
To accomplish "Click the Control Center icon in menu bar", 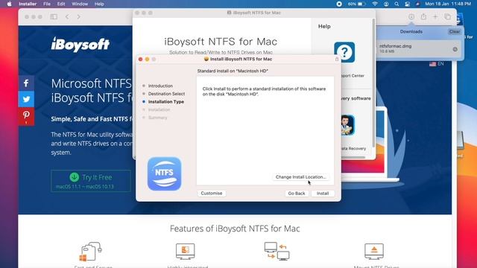I will [x=407, y=4].
